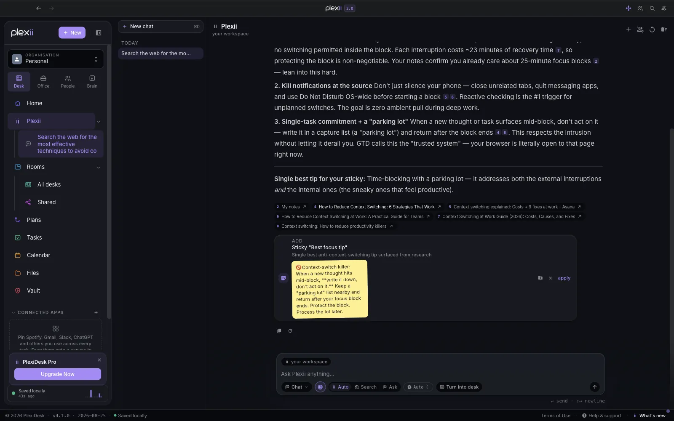Go back with the left arrow
This screenshot has width=674, height=421.
[x=39, y=8]
